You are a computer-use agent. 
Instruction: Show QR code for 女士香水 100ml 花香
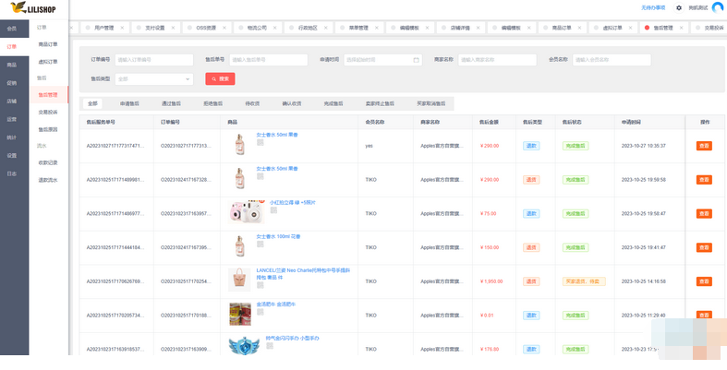(261, 244)
